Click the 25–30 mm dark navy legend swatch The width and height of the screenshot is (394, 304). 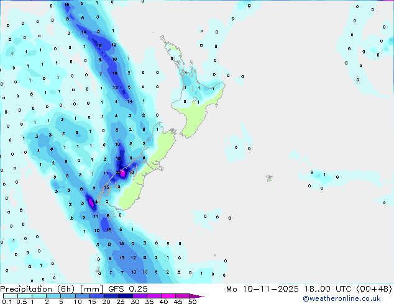(126, 296)
